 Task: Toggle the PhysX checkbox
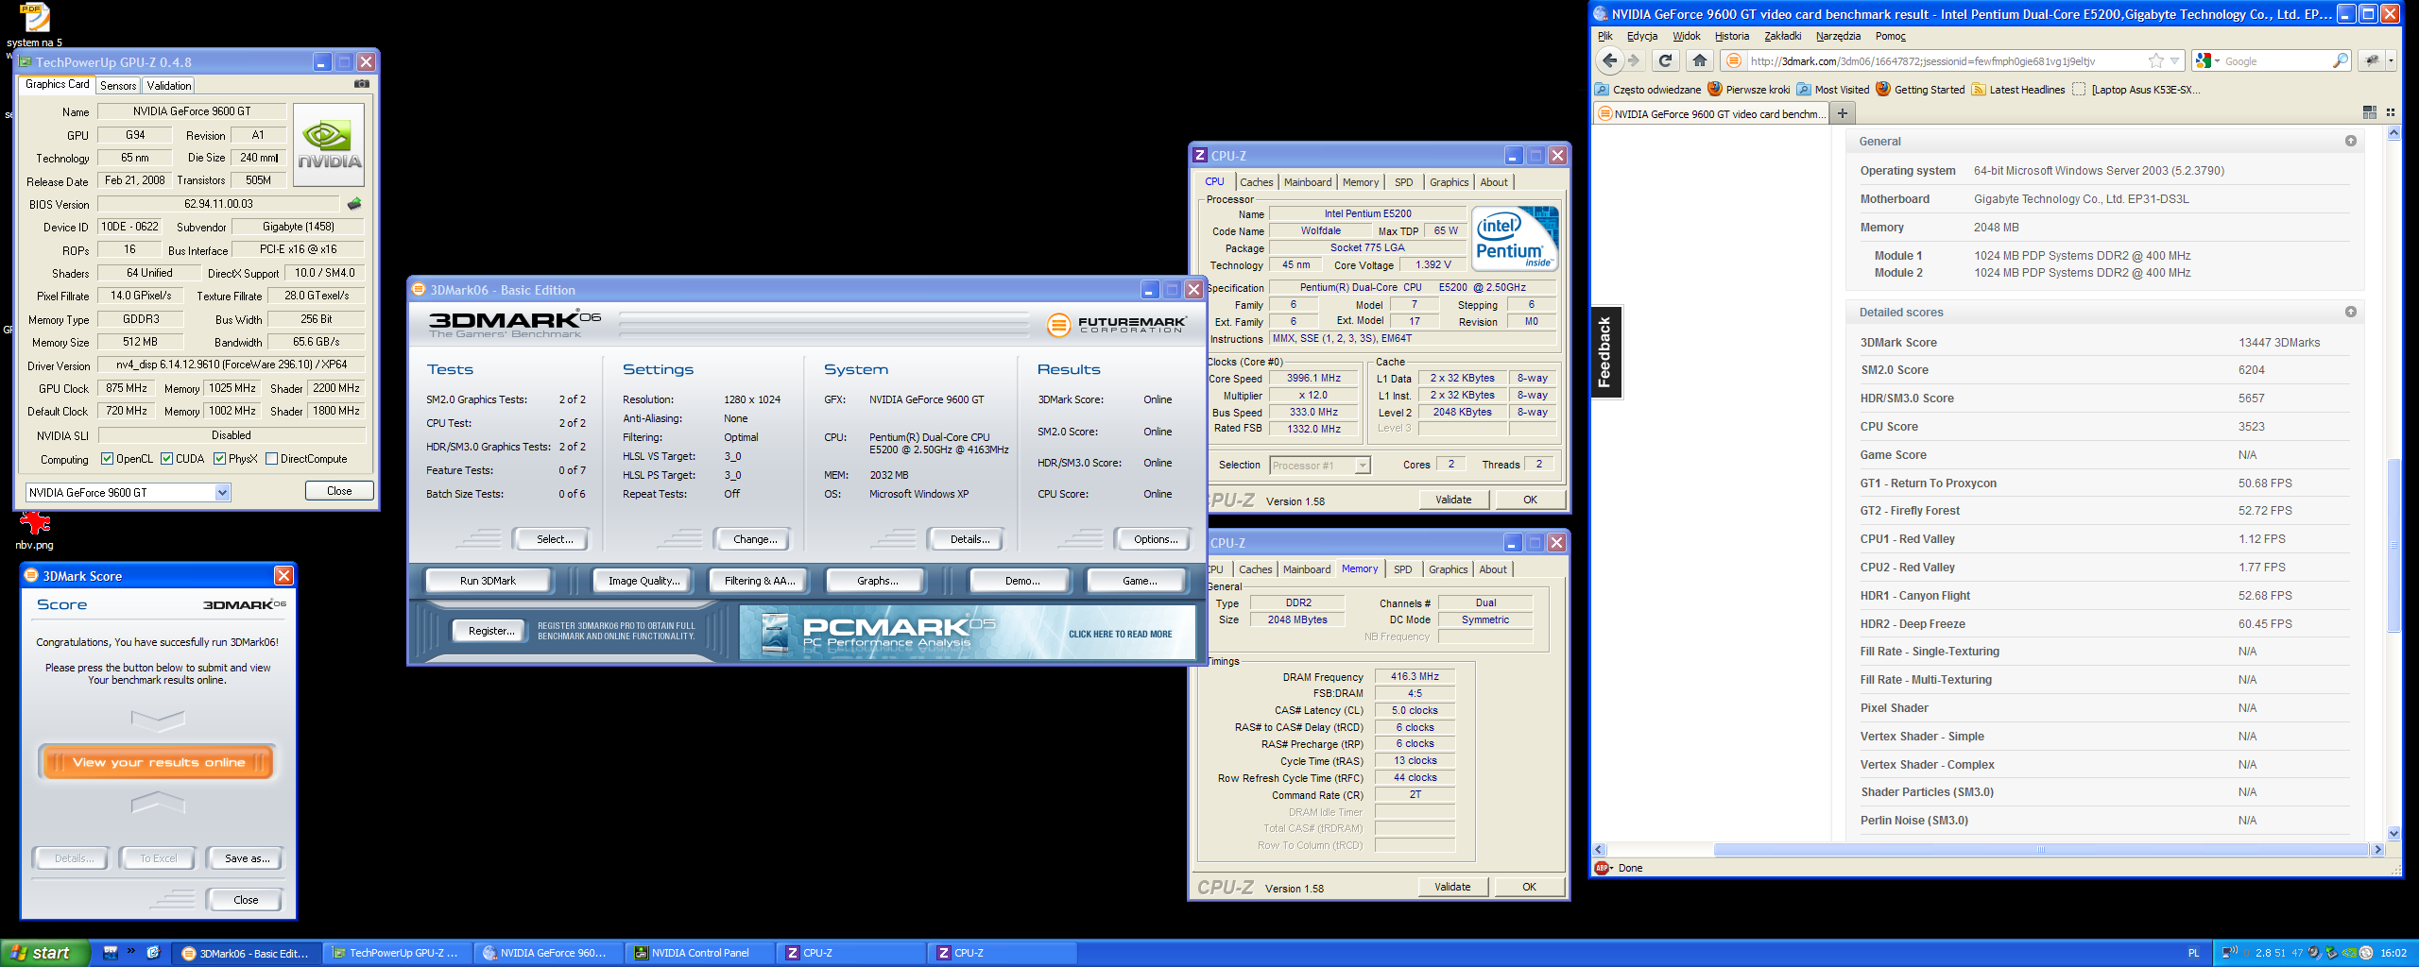(x=220, y=459)
